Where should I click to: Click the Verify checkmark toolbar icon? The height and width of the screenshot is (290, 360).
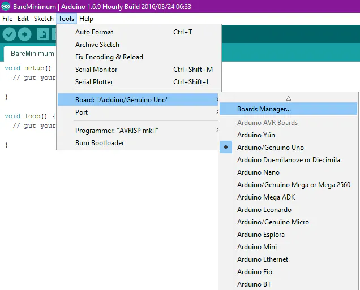9,34
